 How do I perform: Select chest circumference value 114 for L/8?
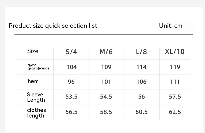click(x=141, y=67)
